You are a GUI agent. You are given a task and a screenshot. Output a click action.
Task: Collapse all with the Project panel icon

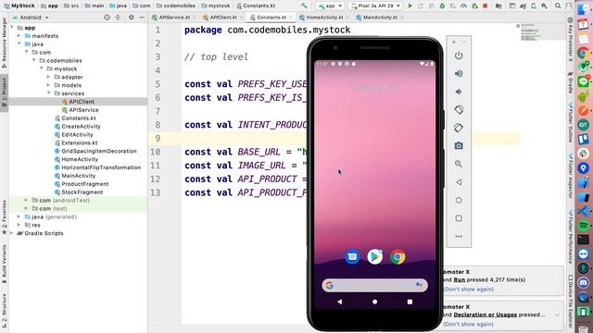tap(118, 18)
